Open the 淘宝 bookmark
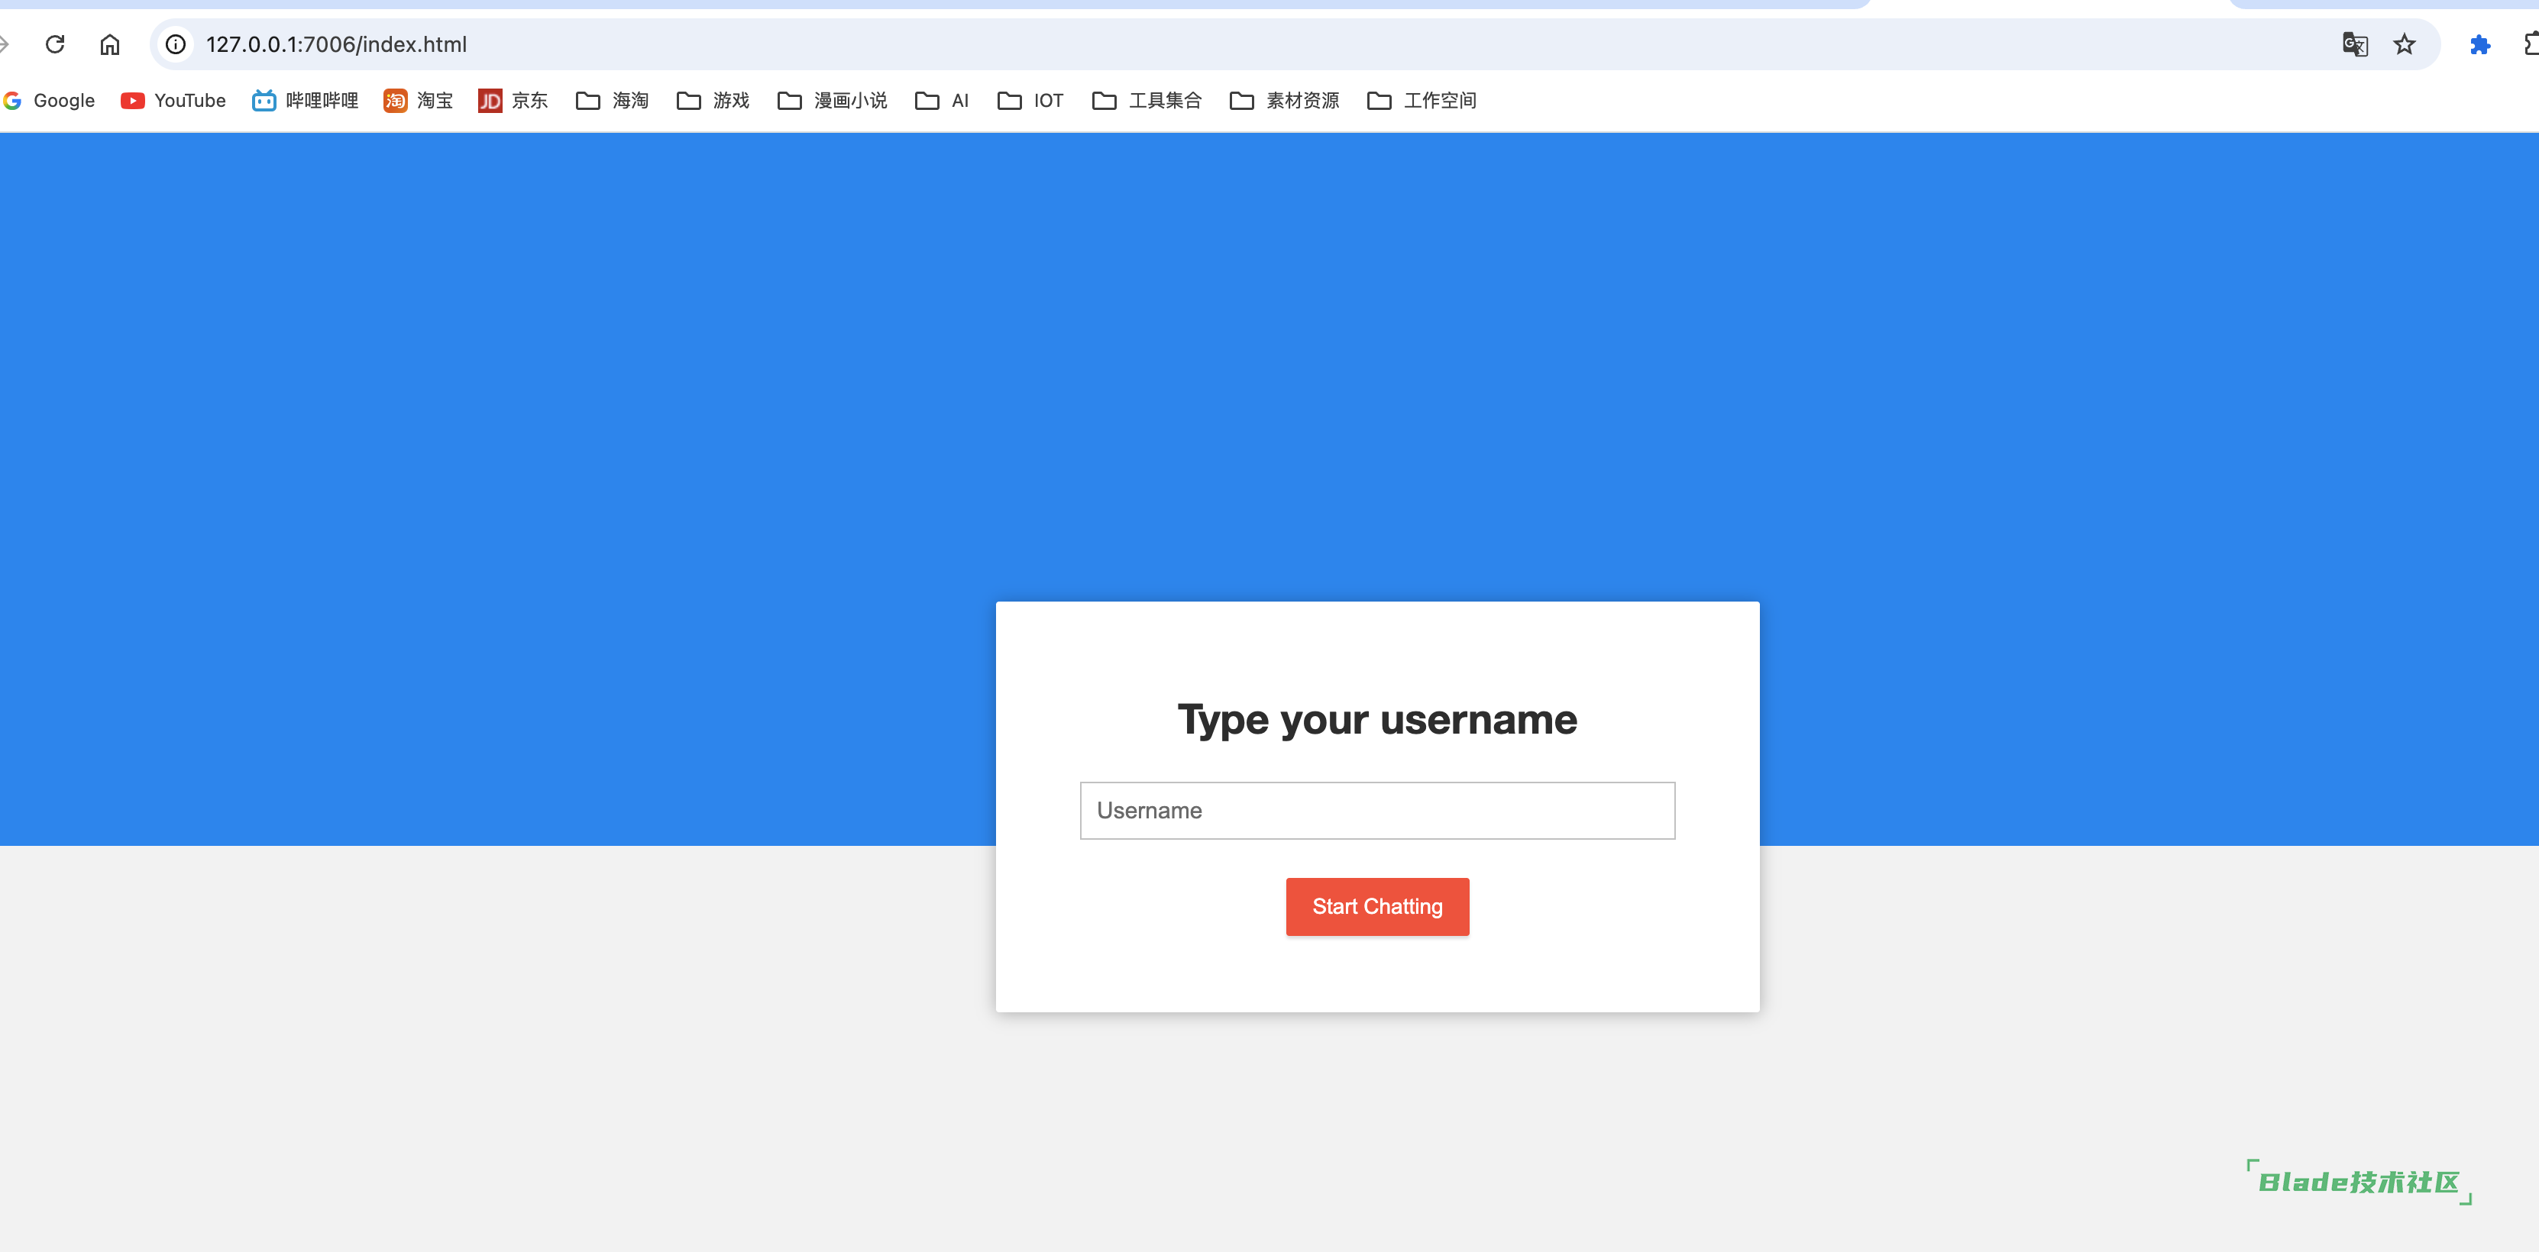The height and width of the screenshot is (1252, 2539). (418, 101)
